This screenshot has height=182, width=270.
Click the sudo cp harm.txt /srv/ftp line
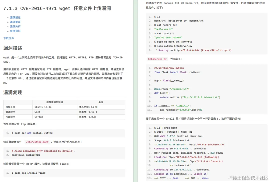pyautogui.click(x=173, y=42)
